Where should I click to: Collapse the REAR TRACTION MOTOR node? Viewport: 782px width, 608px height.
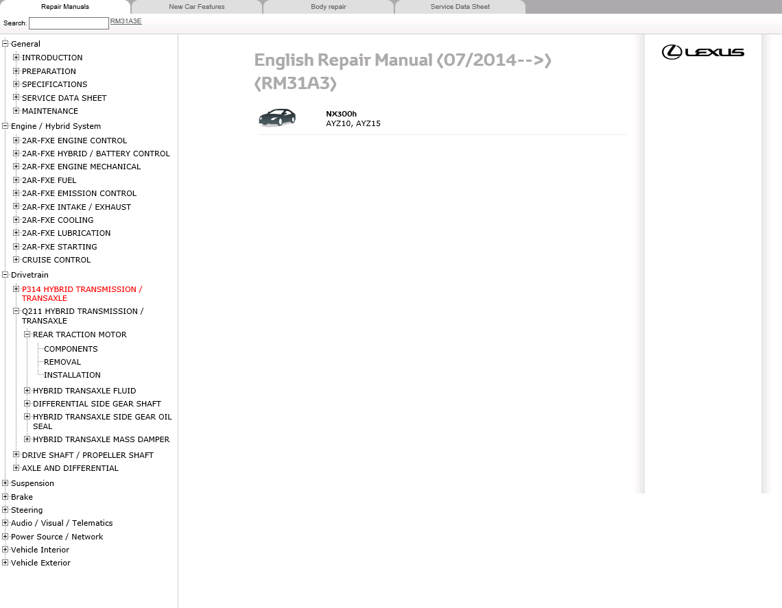[27, 334]
